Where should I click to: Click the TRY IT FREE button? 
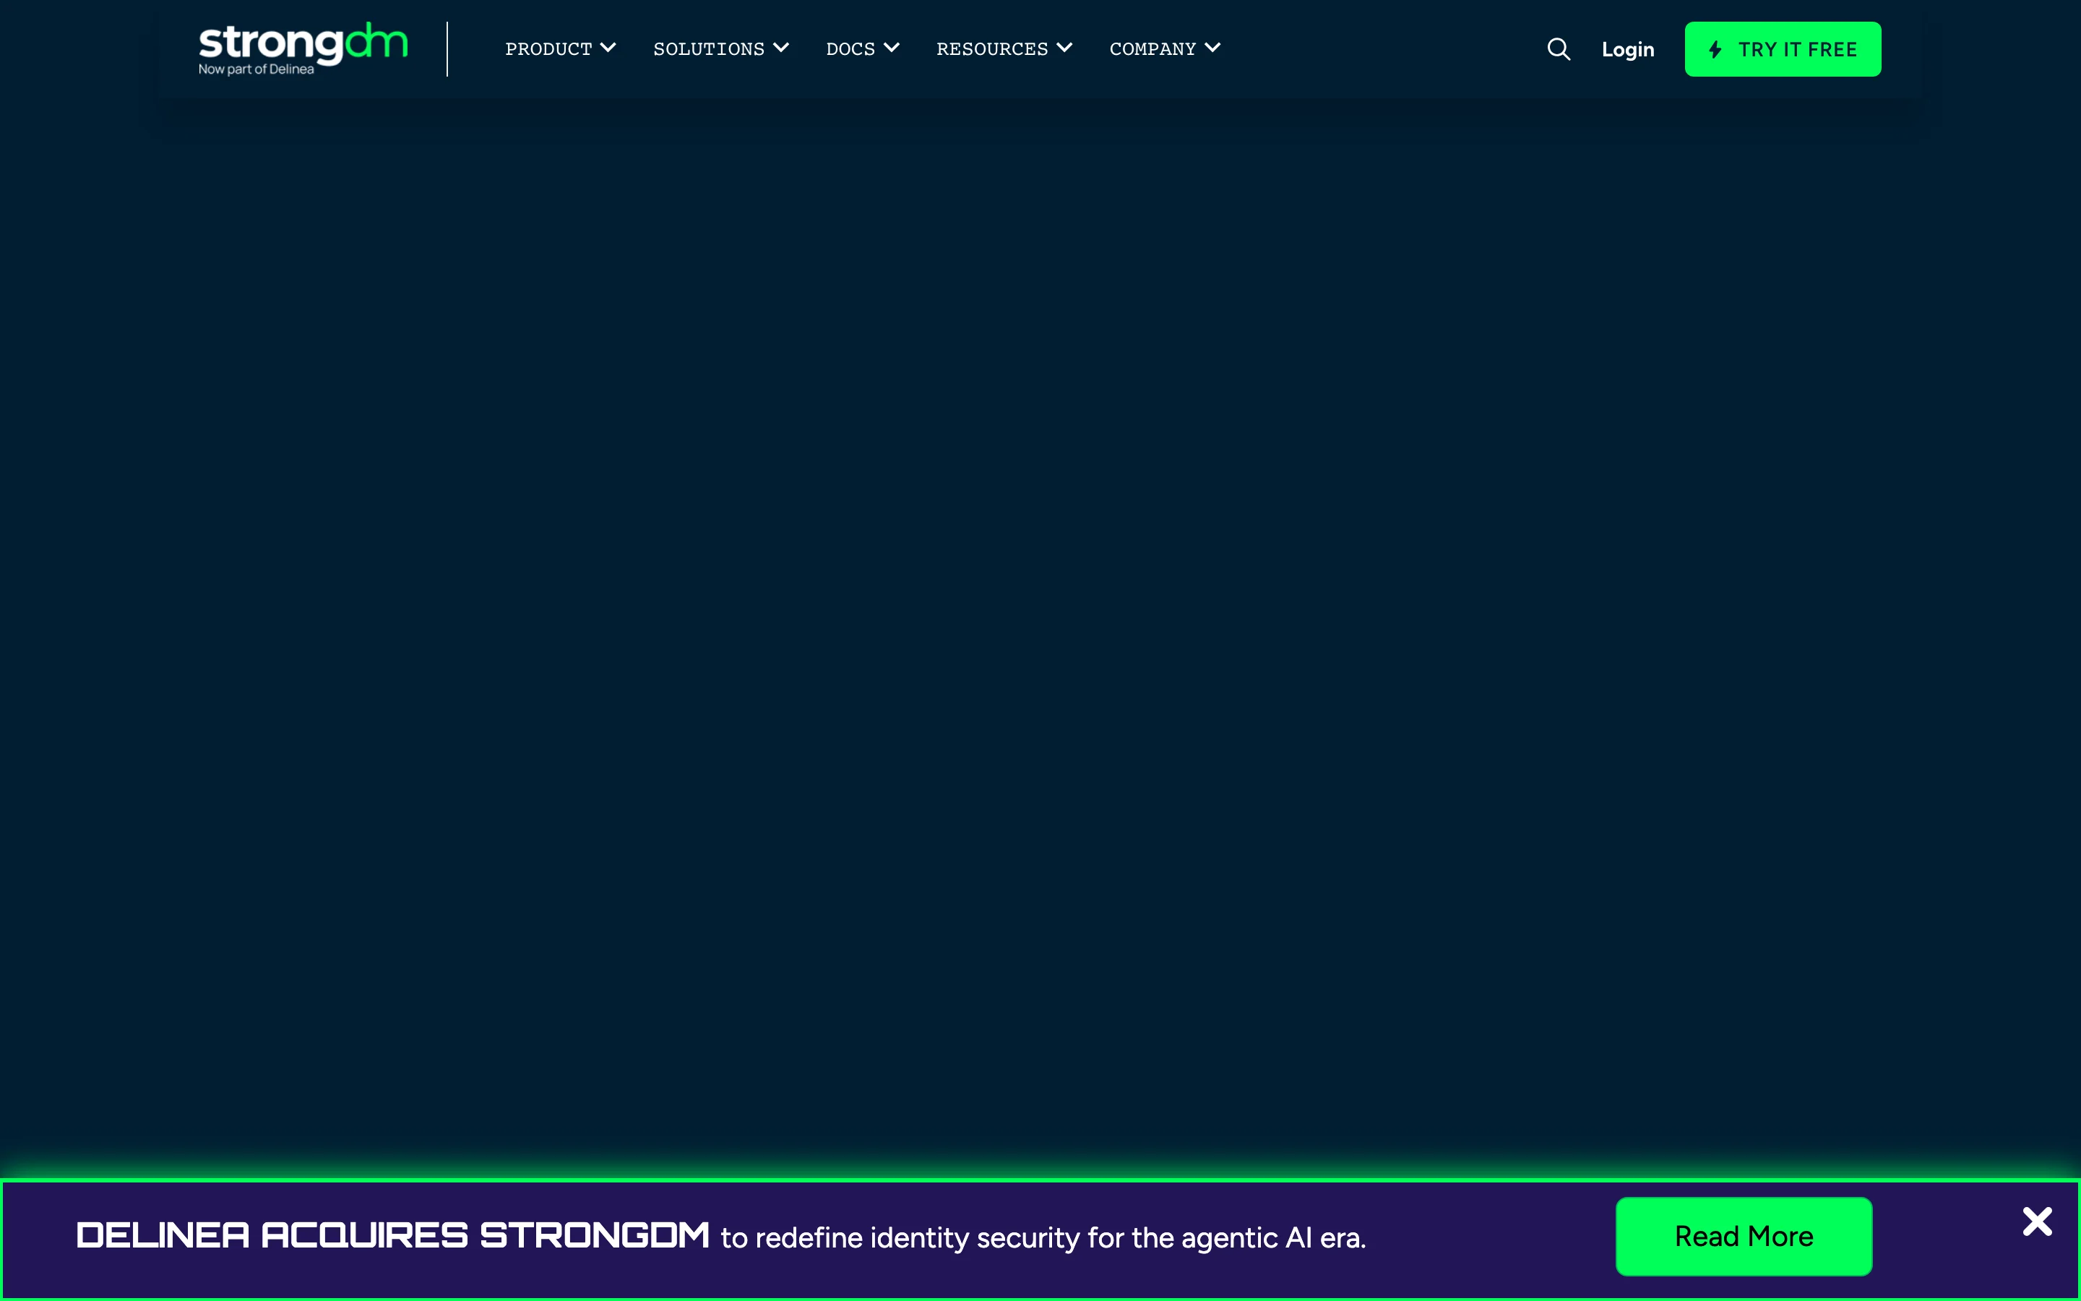pyautogui.click(x=1783, y=49)
